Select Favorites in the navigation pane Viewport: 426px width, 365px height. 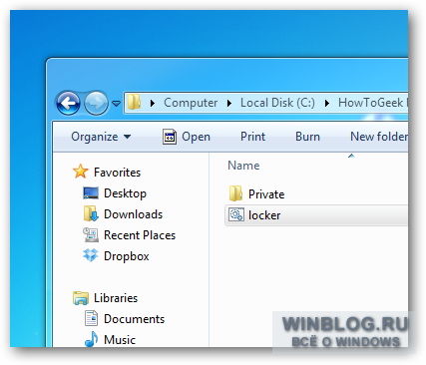pyautogui.click(x=117, y=173)
